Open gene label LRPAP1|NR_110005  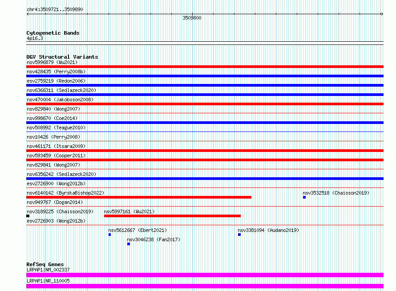[48, 281]
